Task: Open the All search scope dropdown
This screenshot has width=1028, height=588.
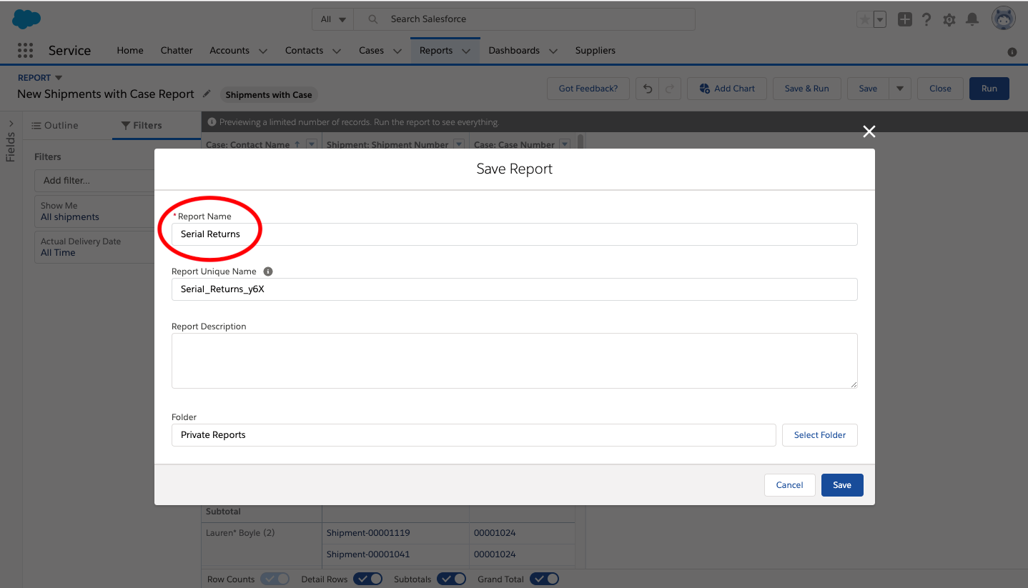Action: [333, 19]
